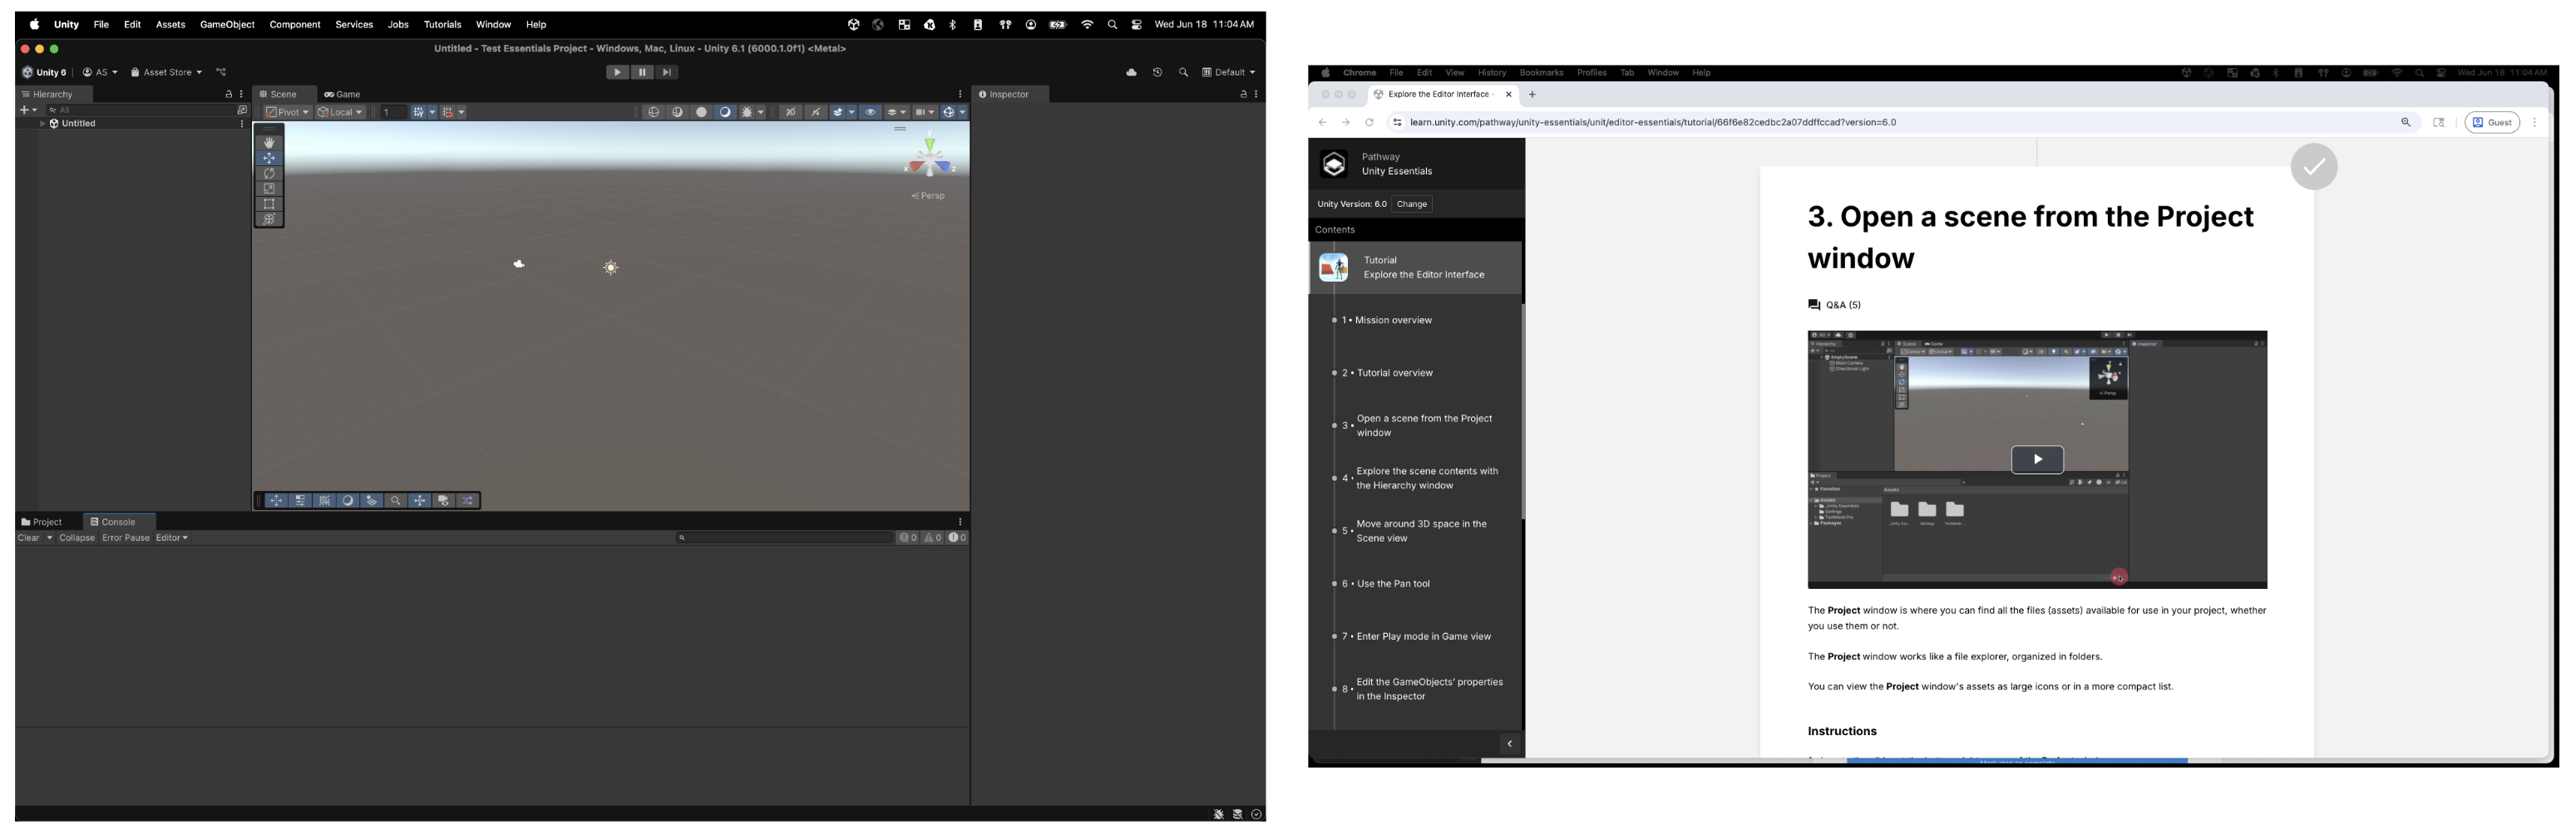
Task: Click the play button in Unity toolbar
Action: click(617, 72)
